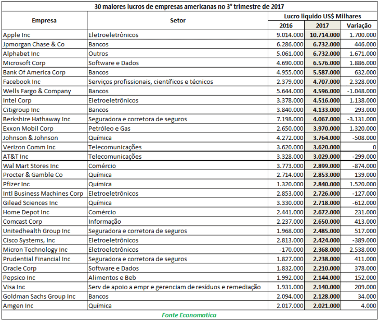Screen dimensions: 379x321
Task: Select the Bank Of America Corp cell
Action: click(x=44, y=72)
